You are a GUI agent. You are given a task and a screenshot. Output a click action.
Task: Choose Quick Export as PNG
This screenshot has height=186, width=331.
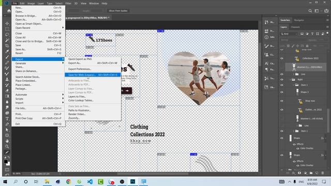pos(93,59)
